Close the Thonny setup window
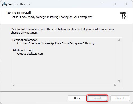 click(127, 4)
